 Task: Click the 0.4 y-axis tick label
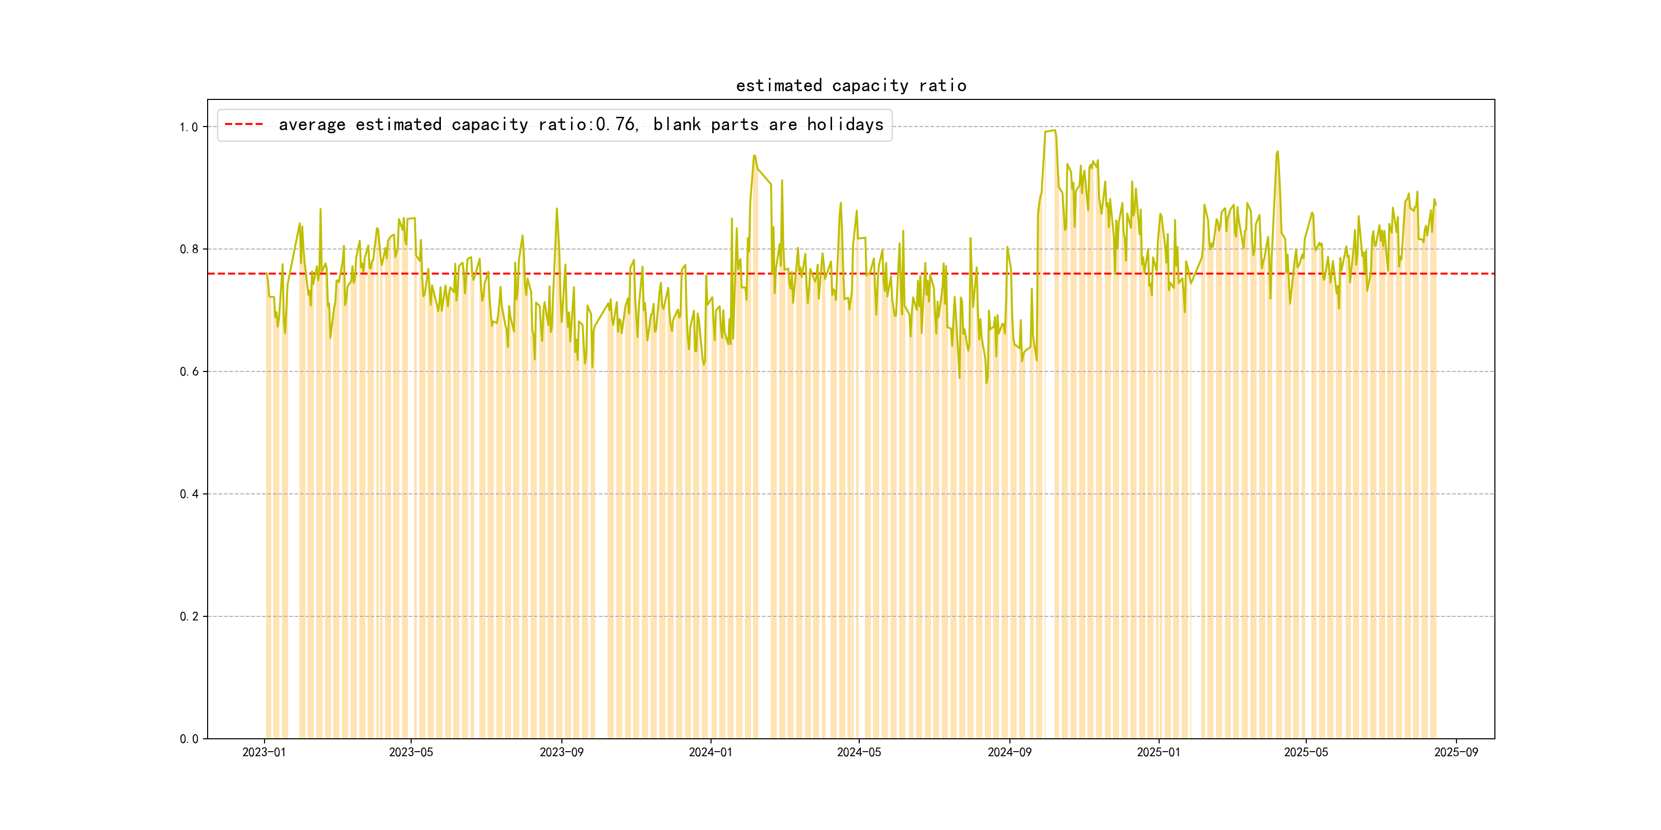tap(188, 494)
